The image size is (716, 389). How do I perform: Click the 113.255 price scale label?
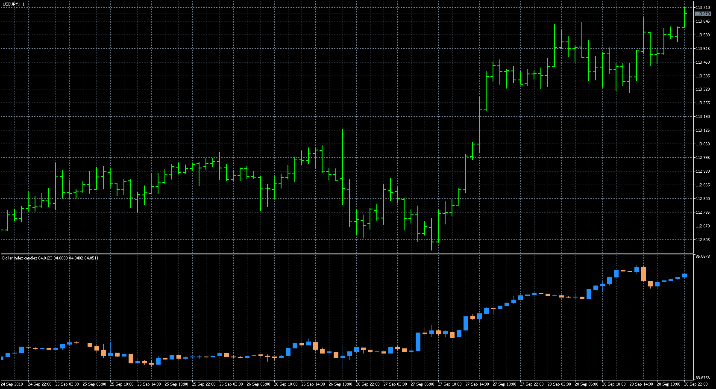[703, 103]
